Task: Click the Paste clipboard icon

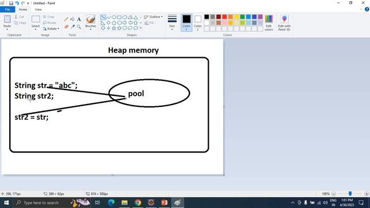Action: click(x=7, y=19)
